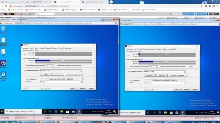Open Mail app in right VM taskbar

[x=177, y=112]
